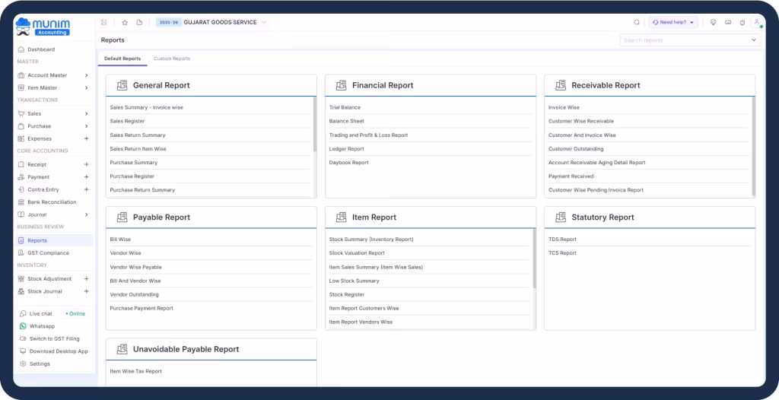The image size is (779, 400).
Task: Click the Receivable Report card icon
Action: [561, 85]
